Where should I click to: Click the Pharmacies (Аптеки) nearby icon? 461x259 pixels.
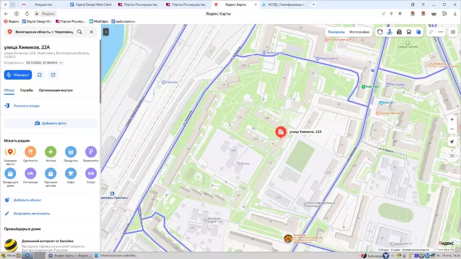pyautogui.click(x=50, y=152)
